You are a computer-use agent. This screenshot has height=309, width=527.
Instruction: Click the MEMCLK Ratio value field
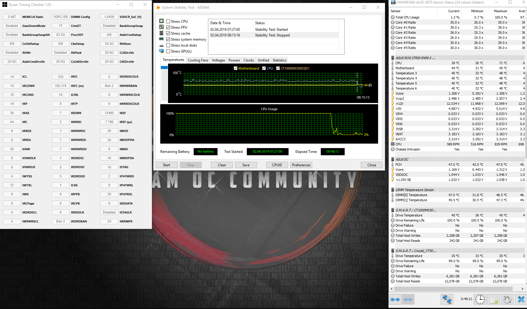click(12, 17)
